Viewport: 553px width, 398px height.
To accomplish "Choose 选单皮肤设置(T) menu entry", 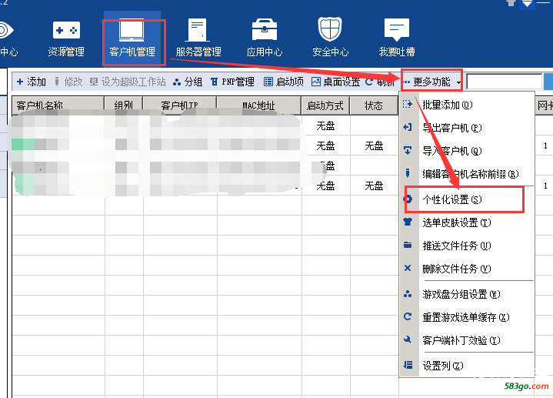I will (x=468, y=222).
